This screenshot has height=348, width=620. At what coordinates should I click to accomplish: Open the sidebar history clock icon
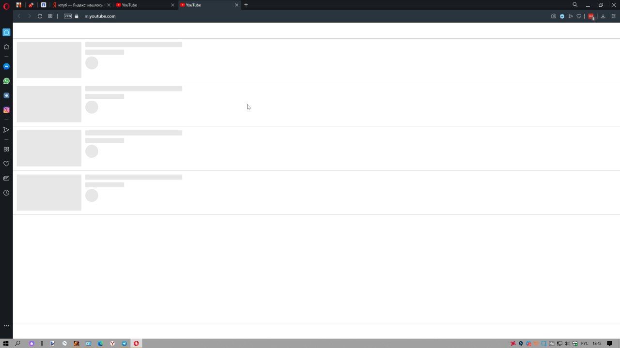tap(6, 193)
